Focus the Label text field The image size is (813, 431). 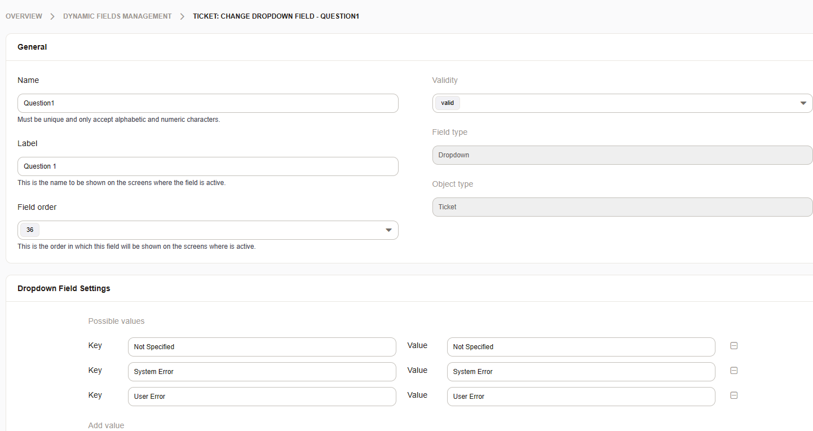207,166
